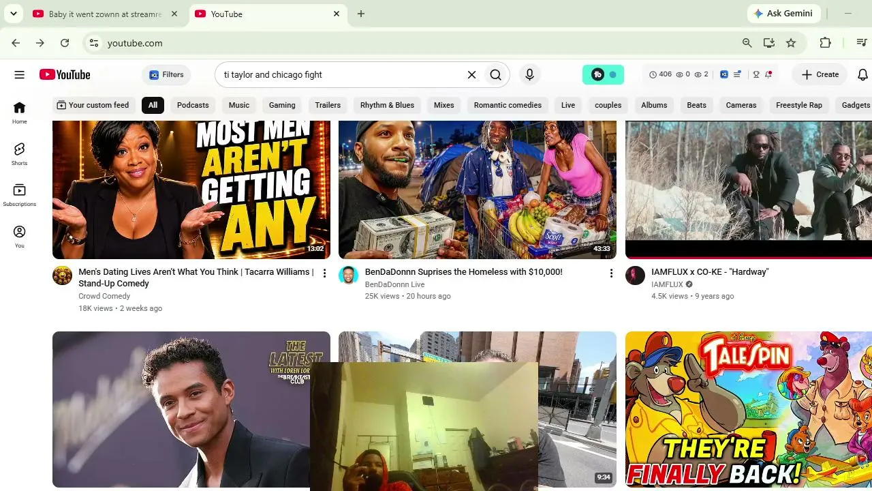The height and width of the screenshot is (491, 872).
Task: Start voice search with microphone
Action: coord(529,75)
